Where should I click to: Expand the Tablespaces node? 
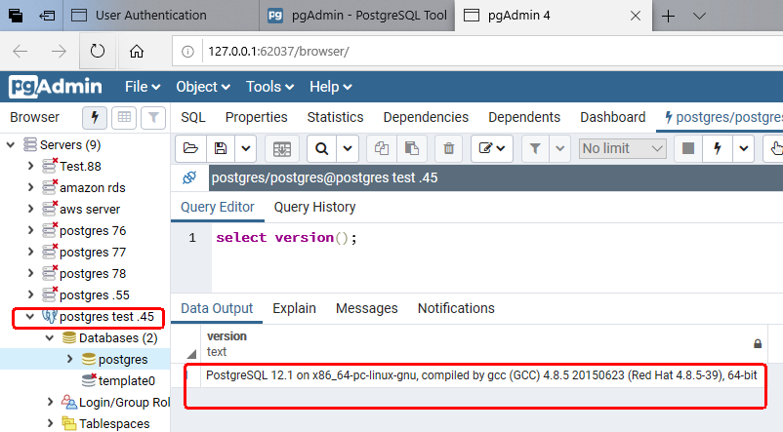(50, 423)
